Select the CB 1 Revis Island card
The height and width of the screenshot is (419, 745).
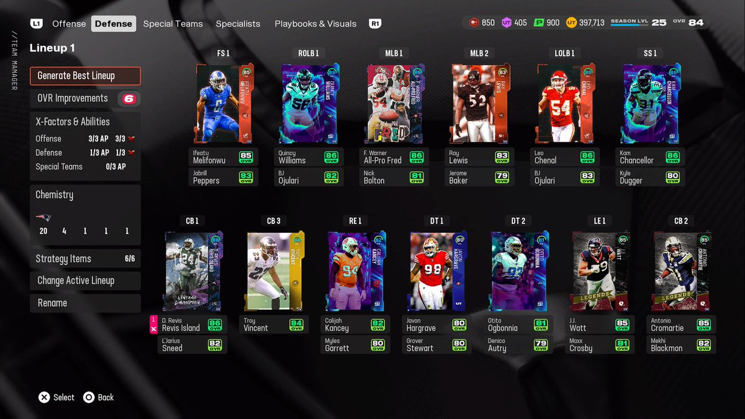click(192, 272)
